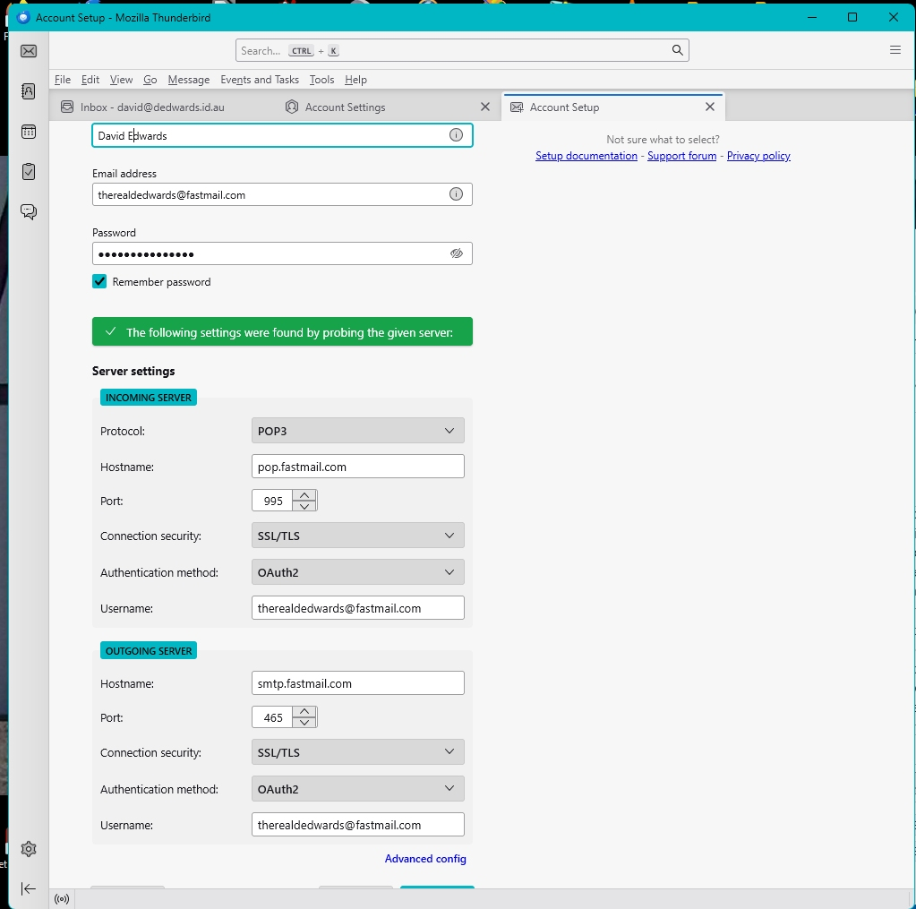This screenshot has height=909, width=916.
Task: Click the outgoing port number field
Action: point(272,717)
